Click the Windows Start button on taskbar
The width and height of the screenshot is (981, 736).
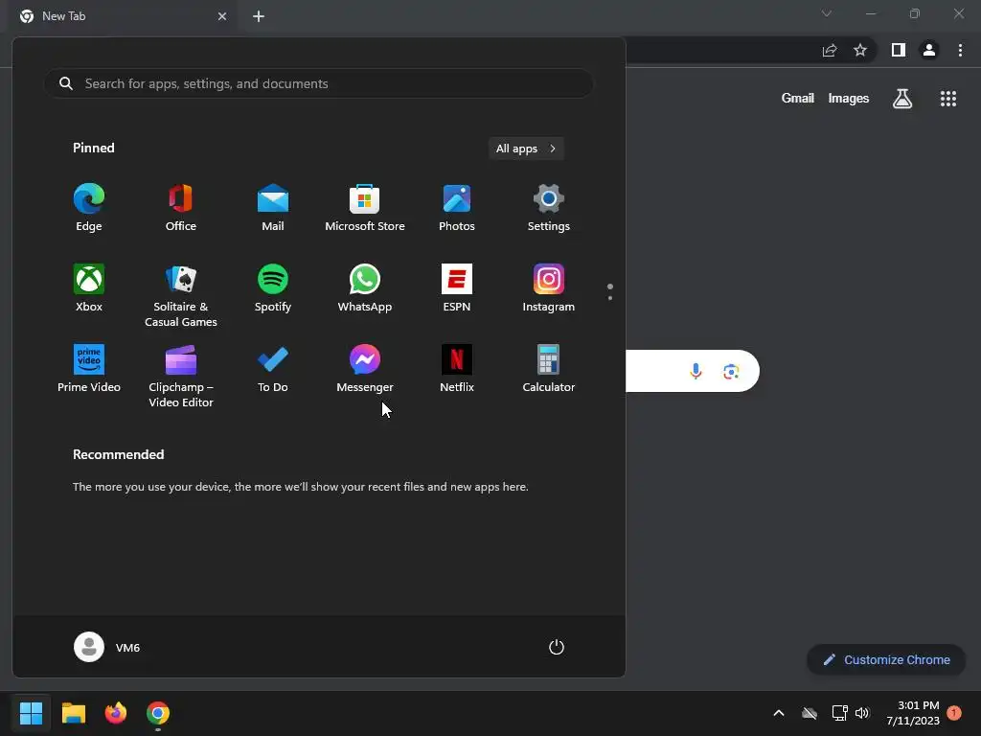[x=31, y=713]
